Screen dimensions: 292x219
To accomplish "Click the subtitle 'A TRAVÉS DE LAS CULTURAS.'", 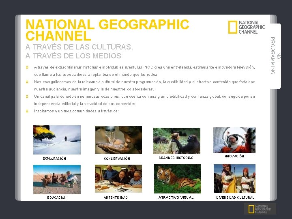I will 79,47.
